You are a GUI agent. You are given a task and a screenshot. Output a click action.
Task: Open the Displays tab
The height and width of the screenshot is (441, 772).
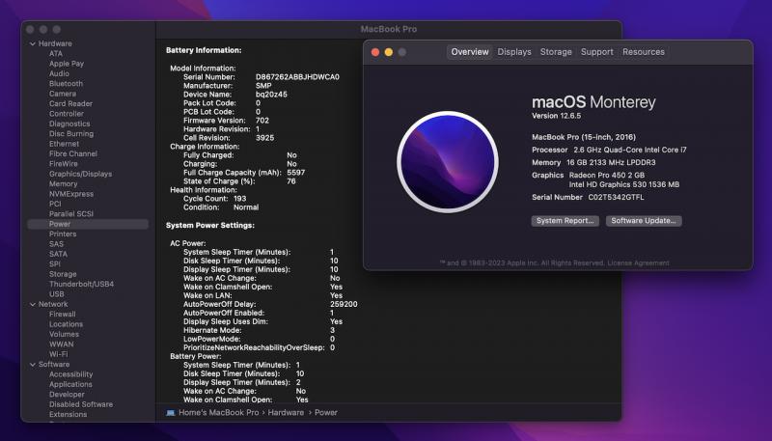514,52
